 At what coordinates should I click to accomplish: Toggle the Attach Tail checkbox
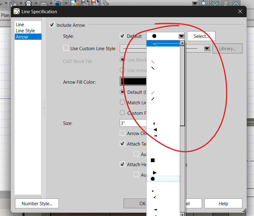coord(122,143)
